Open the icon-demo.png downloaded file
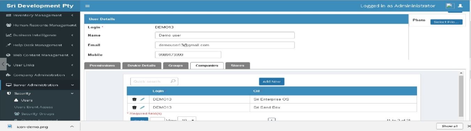 click(x=32, y=126)
